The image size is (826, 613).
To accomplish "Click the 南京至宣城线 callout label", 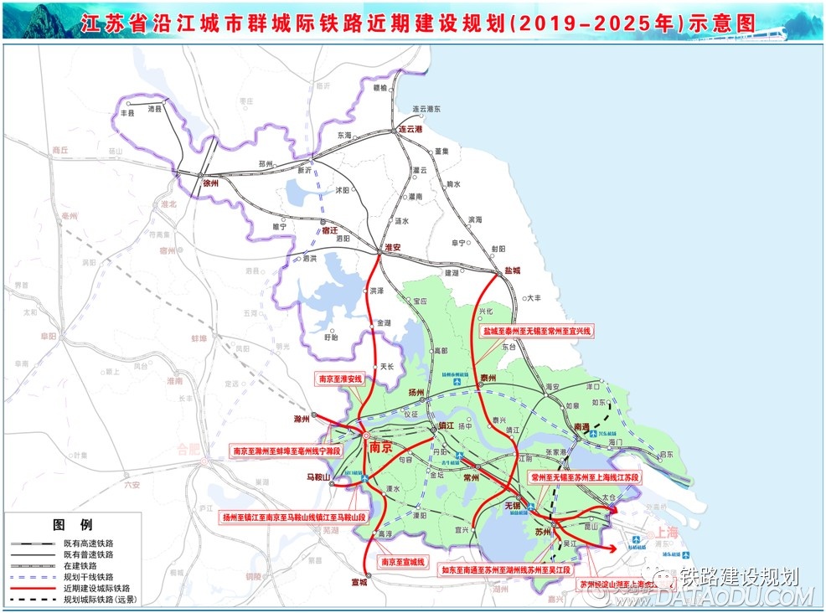I will (403, 562).
